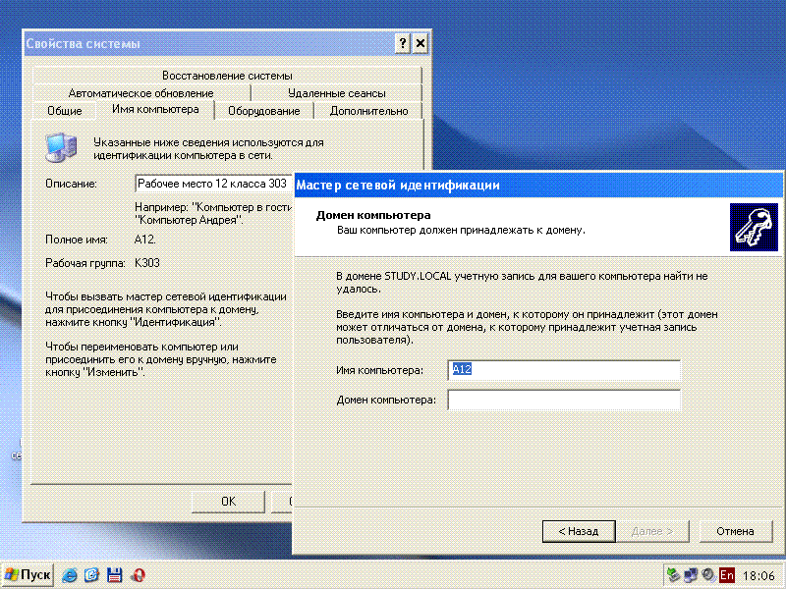
Task: Switch to the Общие tab
Action: [x=64, y=111]
